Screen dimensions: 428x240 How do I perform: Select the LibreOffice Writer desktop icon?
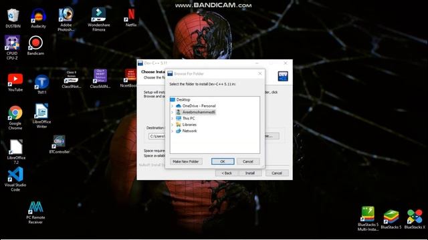click(x=41, y=115)
